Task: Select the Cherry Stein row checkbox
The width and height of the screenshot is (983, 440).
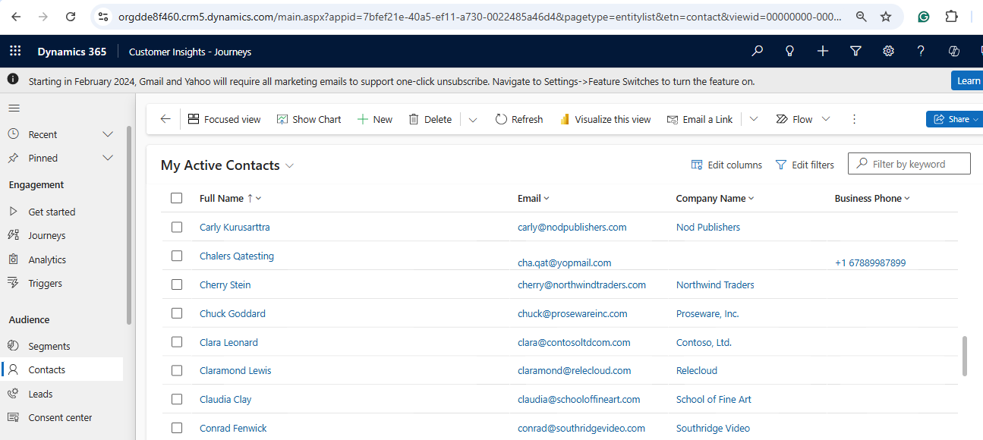Action: (x=177, y=284)
